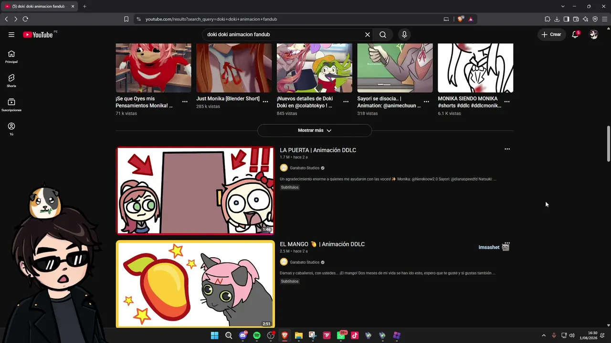611x343 pixels.
Task: Open LA PUERTA | Animación DDLC title
Action: click(x=318, y=150)
